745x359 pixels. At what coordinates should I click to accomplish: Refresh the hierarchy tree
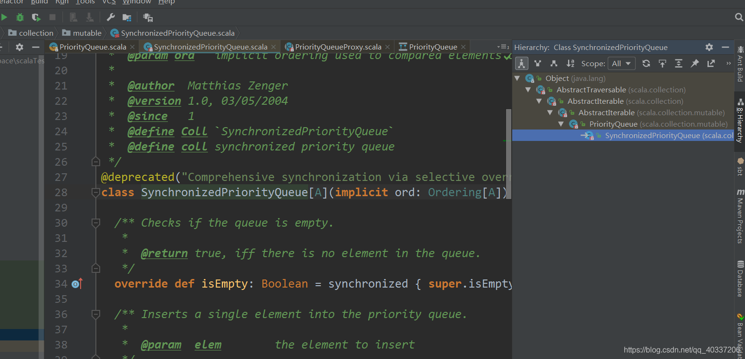click(x=646, y=63)
